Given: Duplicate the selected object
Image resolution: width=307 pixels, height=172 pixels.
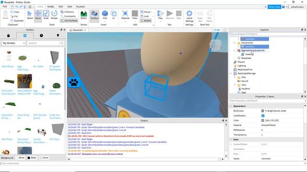Looking at the screenshot, I should (x=17, y=21).
